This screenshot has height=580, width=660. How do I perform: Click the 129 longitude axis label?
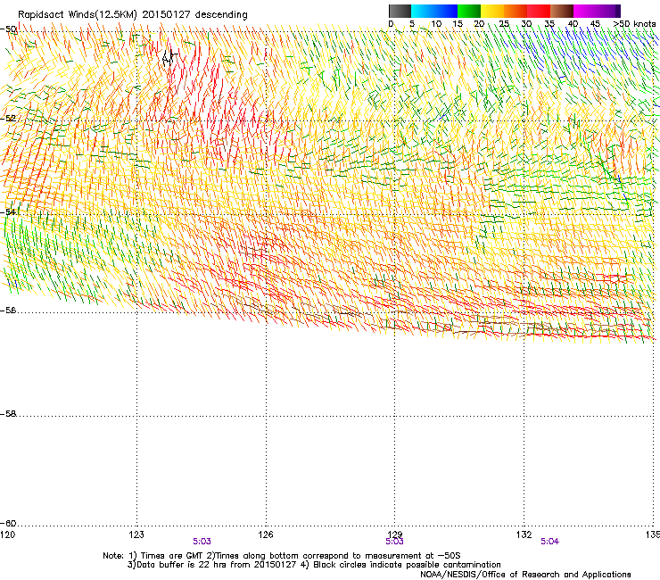tap(395, 534)
